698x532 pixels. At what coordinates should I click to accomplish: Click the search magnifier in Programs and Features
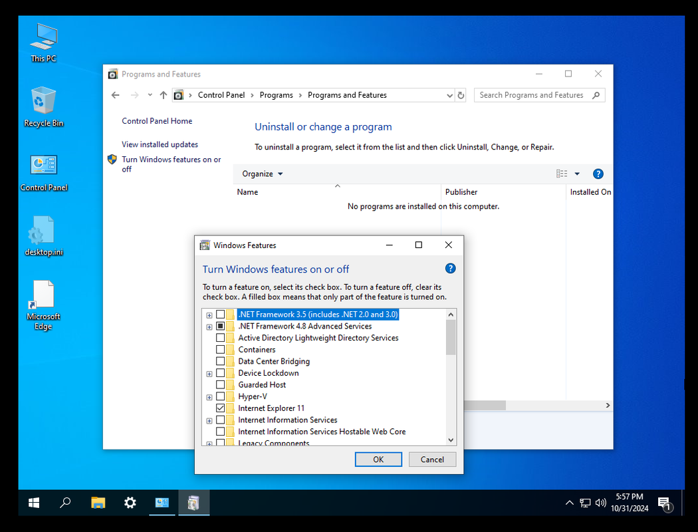click(x=596, y=95)
